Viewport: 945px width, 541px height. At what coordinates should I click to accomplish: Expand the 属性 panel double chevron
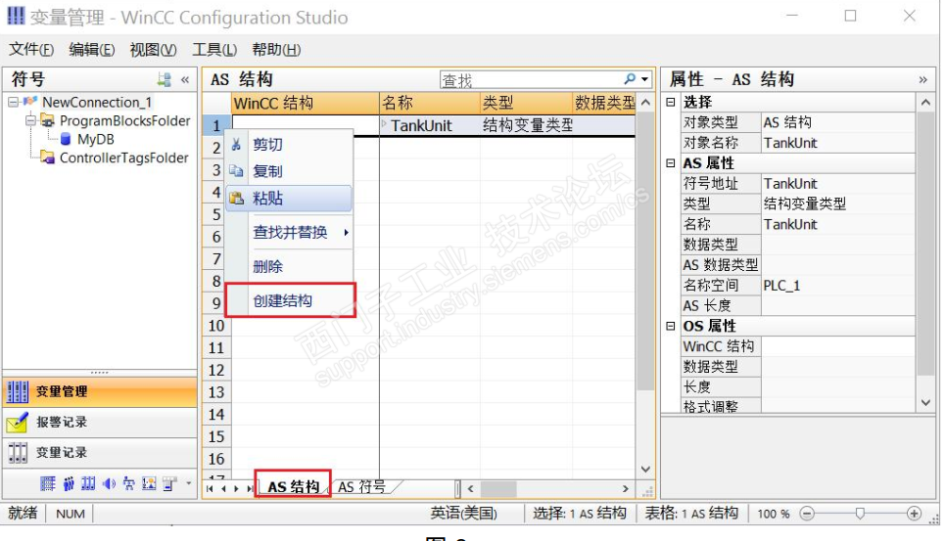(922, 79)
